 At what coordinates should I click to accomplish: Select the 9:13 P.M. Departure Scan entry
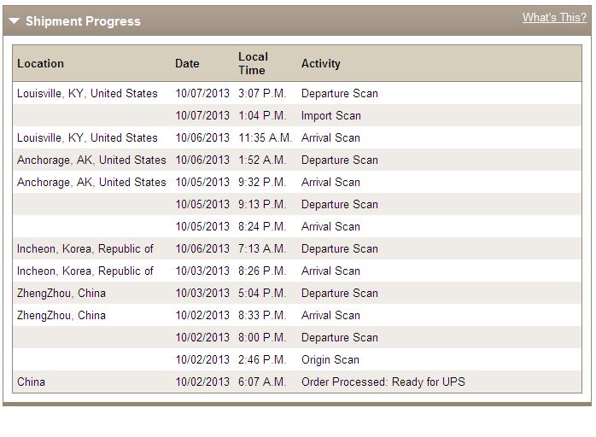coord(339,204)
